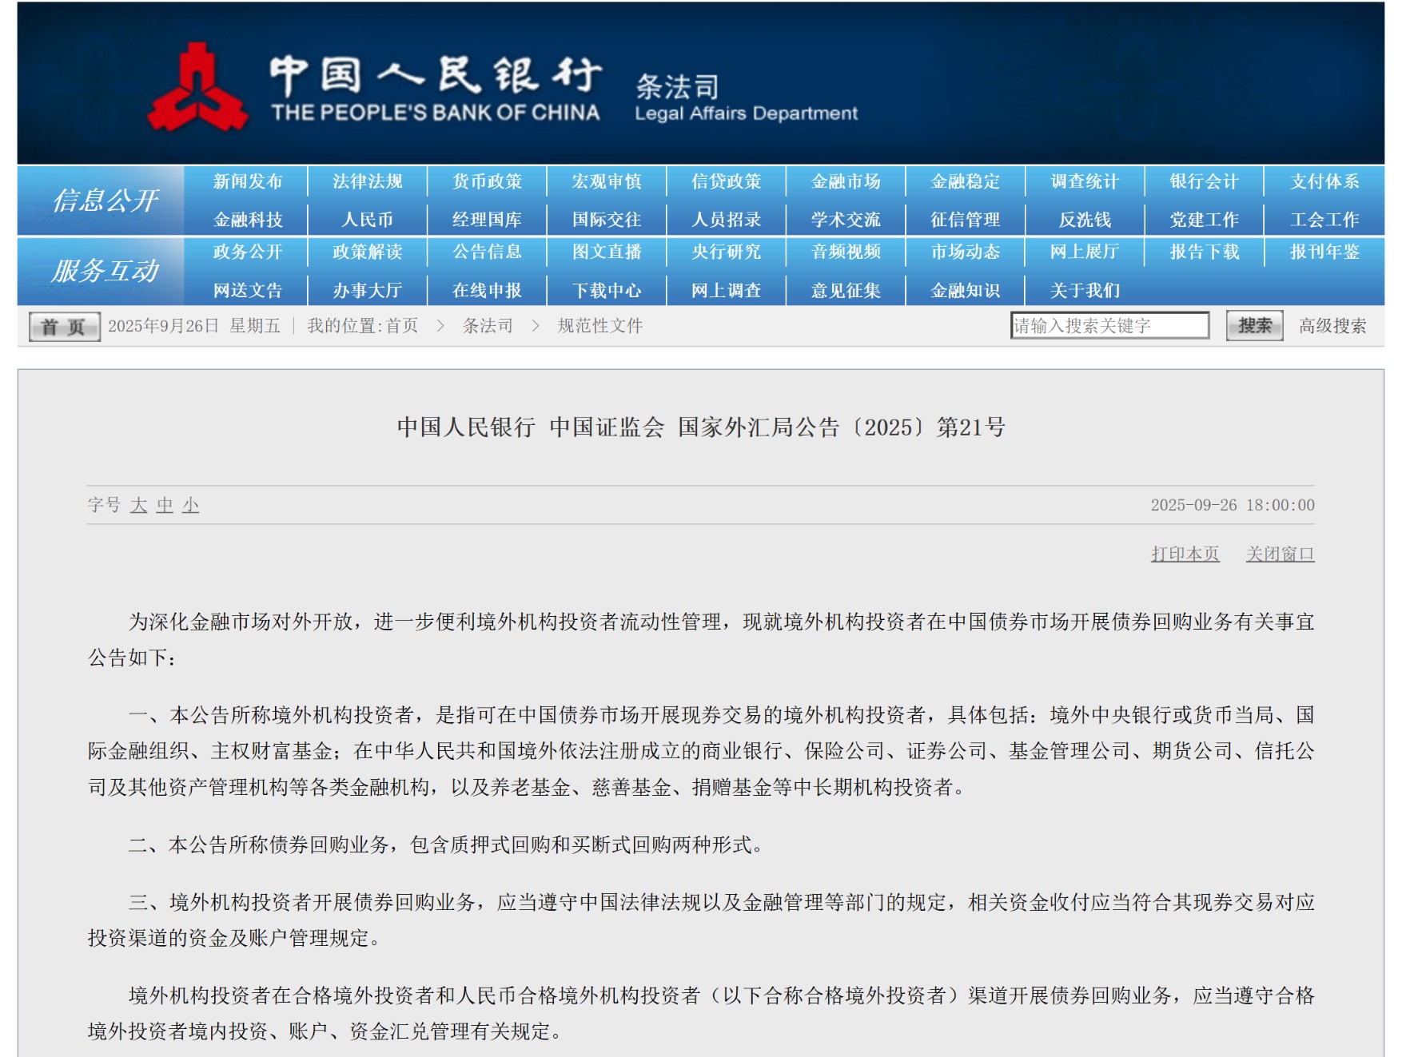Screen dimensions: 1402x1057
Task: Click the 服务互动 section header
Action: tap(106, 271)
